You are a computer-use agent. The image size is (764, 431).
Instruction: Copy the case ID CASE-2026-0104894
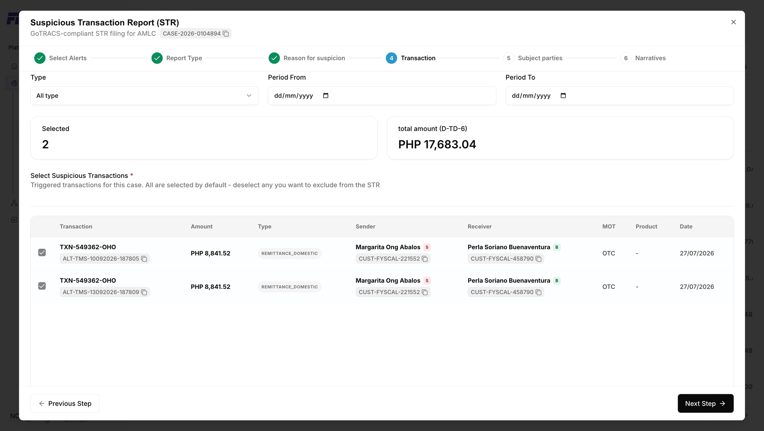click(x=226, y=34)
